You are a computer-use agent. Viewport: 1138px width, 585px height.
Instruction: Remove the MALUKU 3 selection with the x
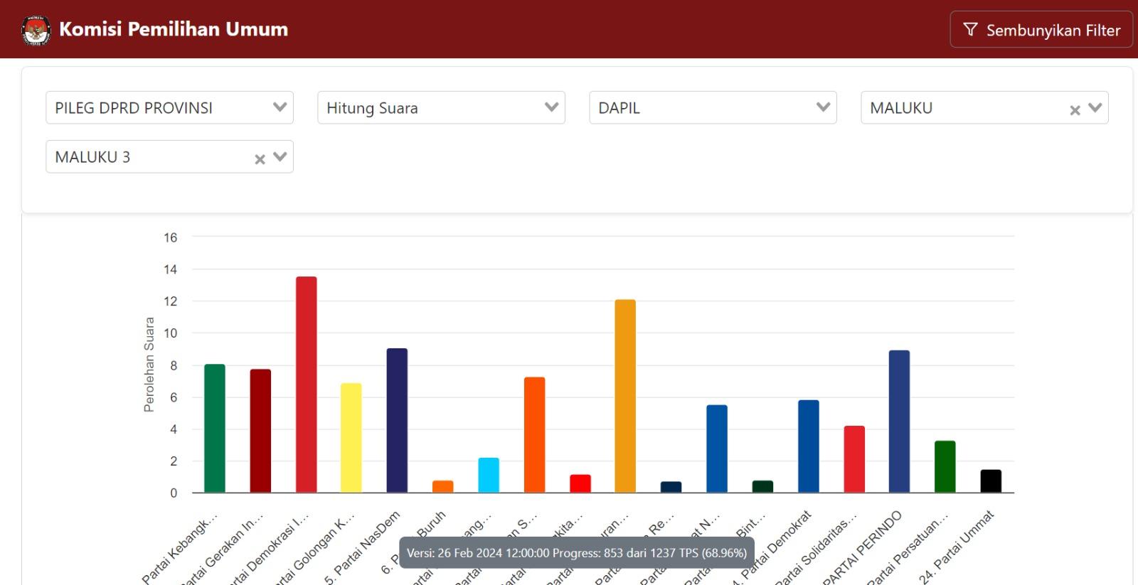260,159
